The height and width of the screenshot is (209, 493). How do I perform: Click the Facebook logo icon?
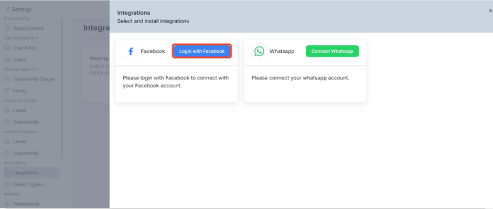tap(131, 51)
